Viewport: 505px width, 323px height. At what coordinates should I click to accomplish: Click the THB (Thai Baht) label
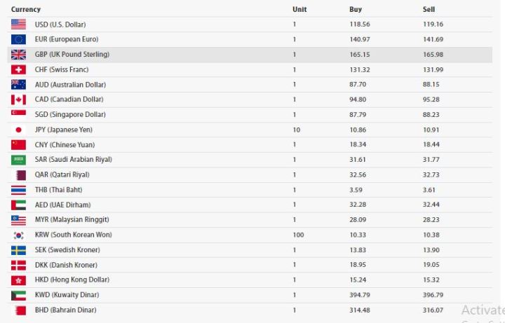(x=59, y=190)
